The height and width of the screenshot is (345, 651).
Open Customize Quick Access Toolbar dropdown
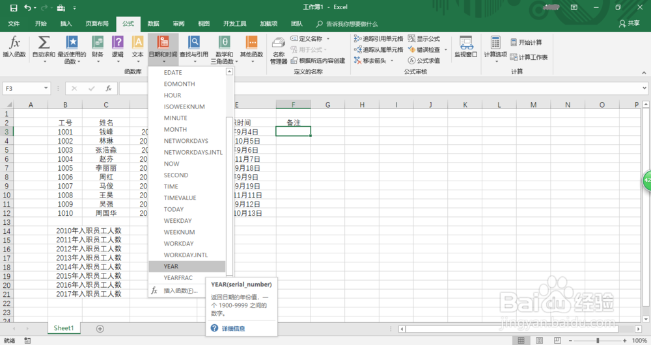(x=74, y=8)
